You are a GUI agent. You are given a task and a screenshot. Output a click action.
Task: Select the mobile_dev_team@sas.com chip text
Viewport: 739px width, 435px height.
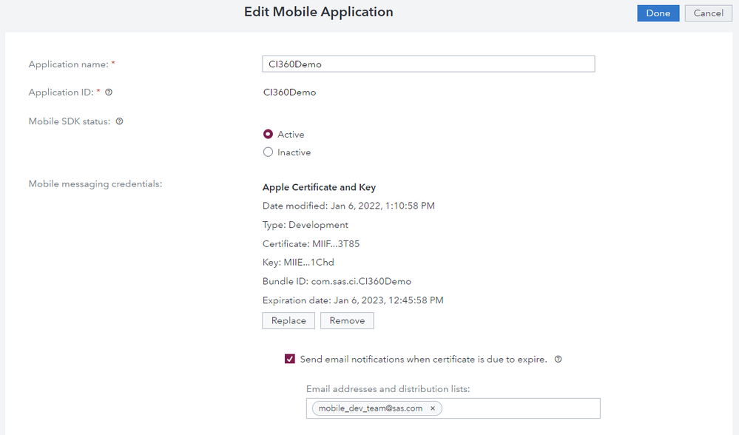click(x=371, y=408)
